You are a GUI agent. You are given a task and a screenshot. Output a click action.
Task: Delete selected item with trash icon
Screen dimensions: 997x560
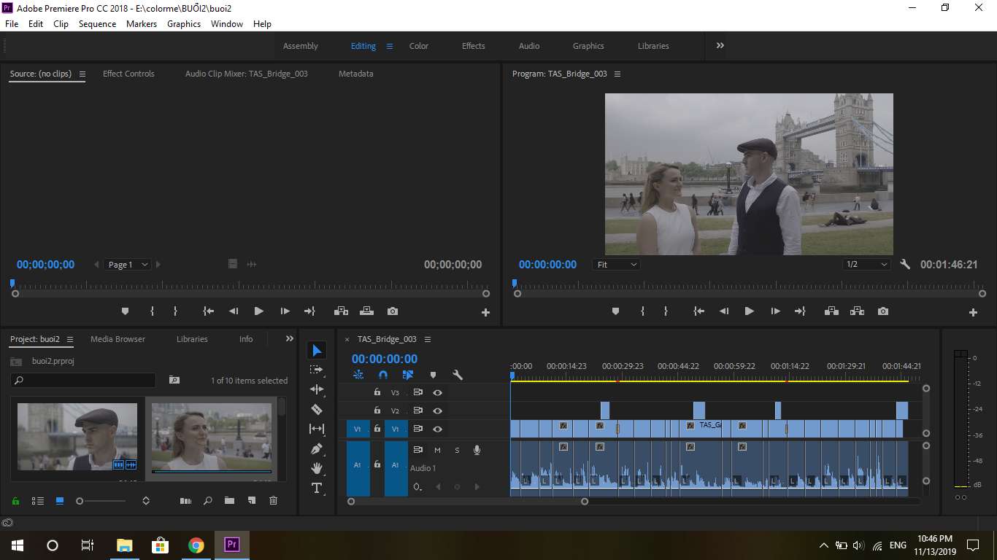(274, 501)
